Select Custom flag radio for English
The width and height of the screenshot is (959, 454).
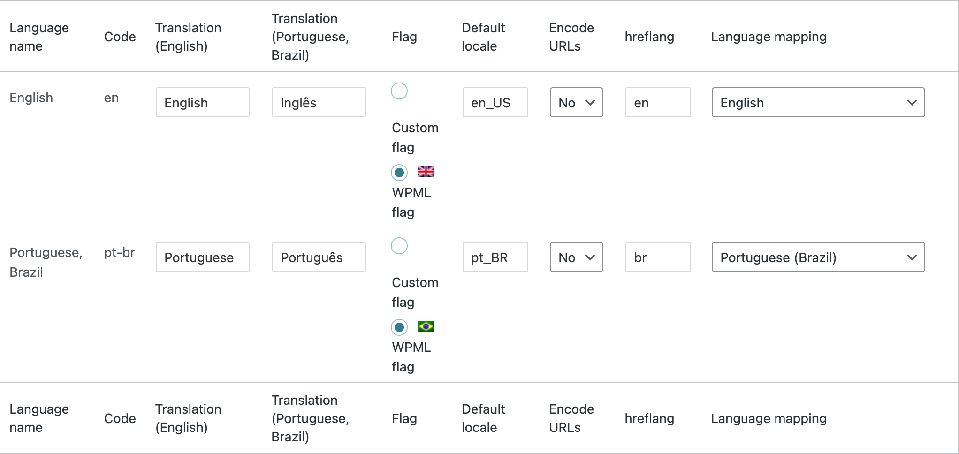click(x=399, y=91)
